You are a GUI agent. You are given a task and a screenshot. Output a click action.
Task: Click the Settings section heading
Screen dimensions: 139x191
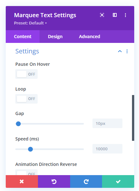tap(27, 51)
